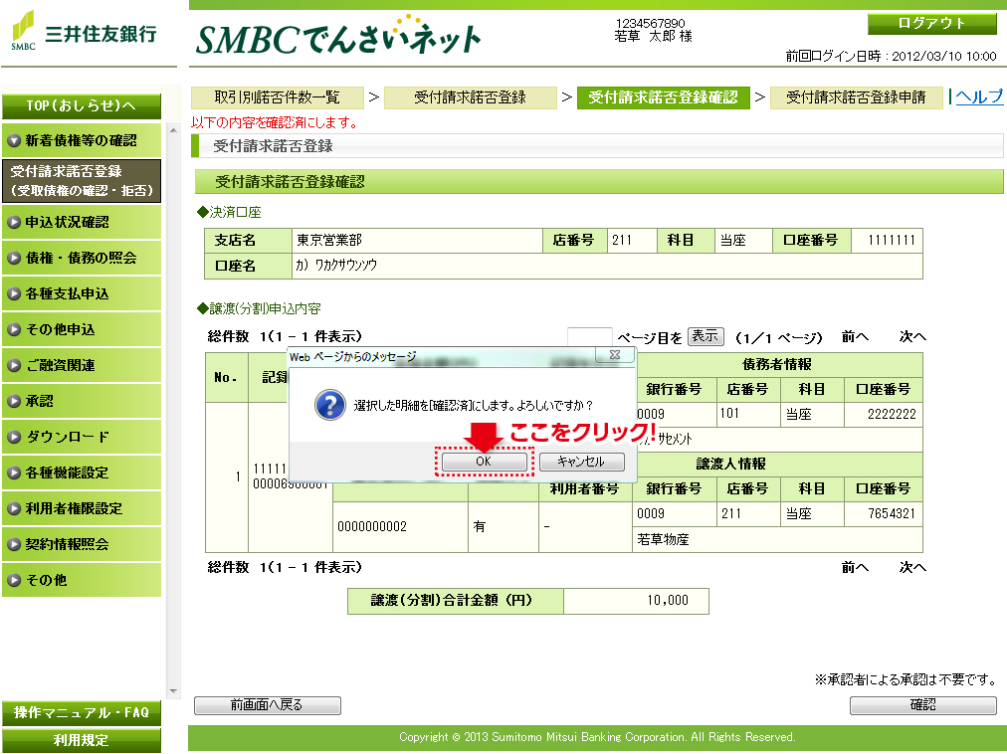Open その他 sidebar menu

click(82, 580)
